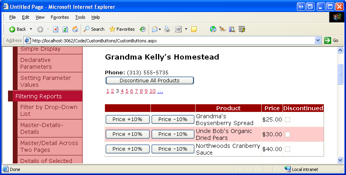Click Price +10% for Northwoods Cranberry Sauce
Viewport: 346px width, 175px height.
point(128,149)
